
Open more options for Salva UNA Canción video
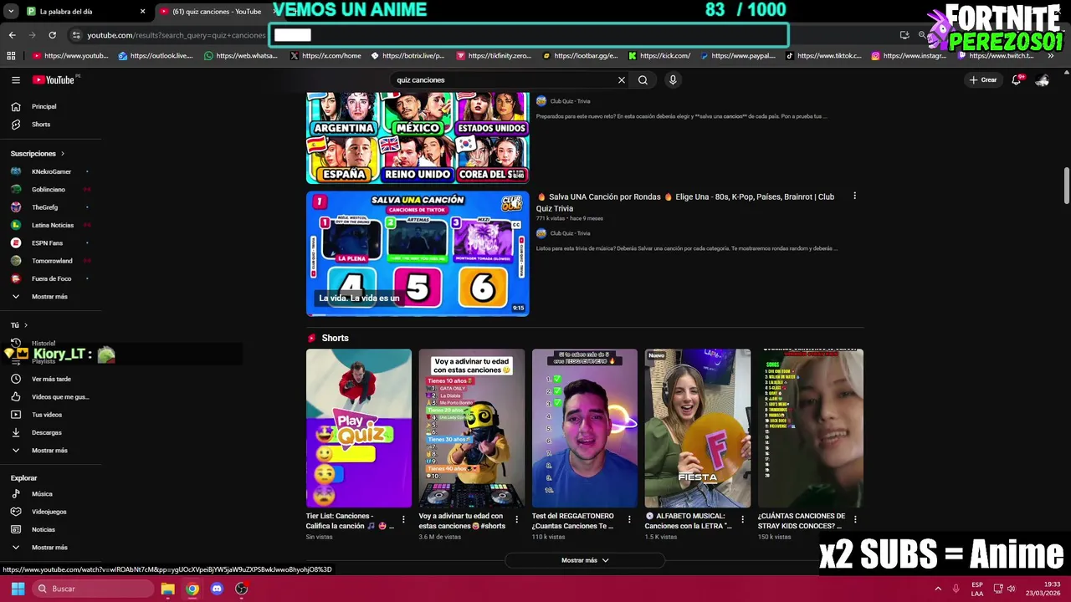pos(854,196)
